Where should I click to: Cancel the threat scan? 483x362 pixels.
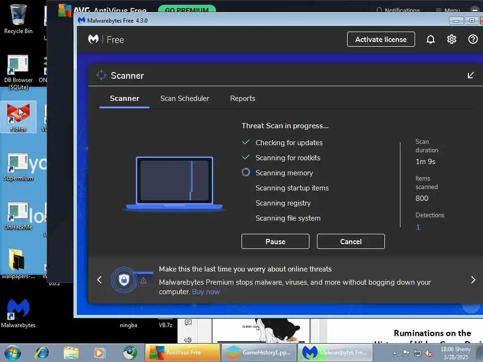(x=351, y=242)
